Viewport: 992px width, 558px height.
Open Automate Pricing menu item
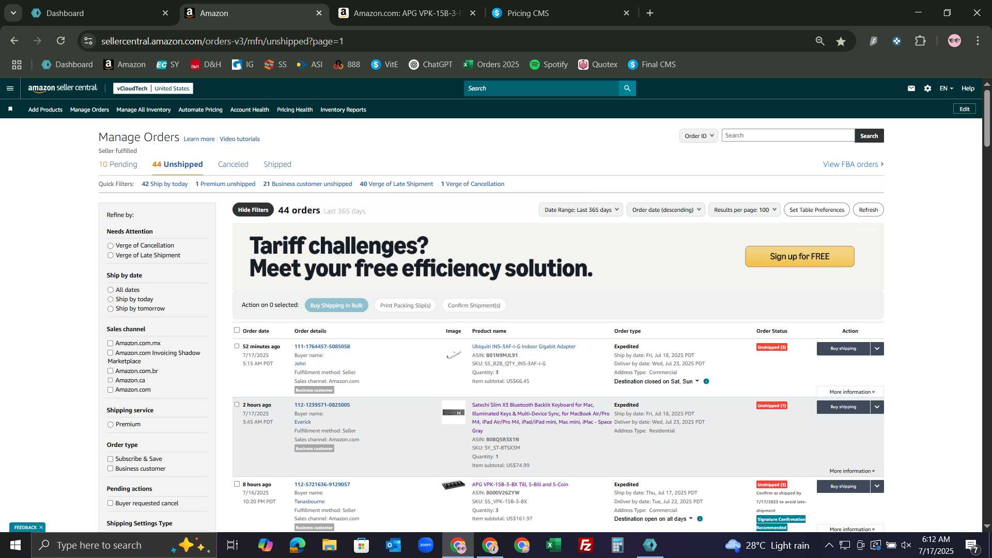200,110
